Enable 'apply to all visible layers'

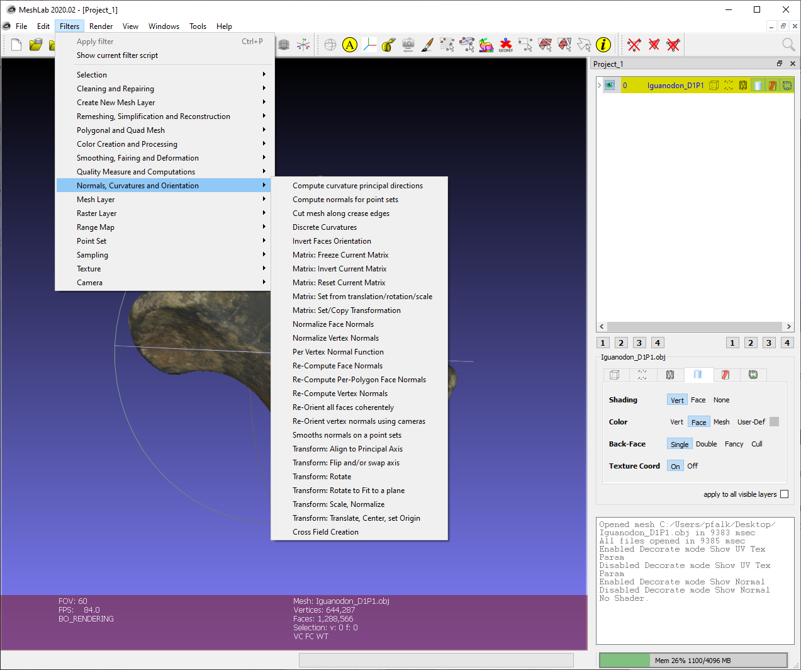(x=784, y=494)
